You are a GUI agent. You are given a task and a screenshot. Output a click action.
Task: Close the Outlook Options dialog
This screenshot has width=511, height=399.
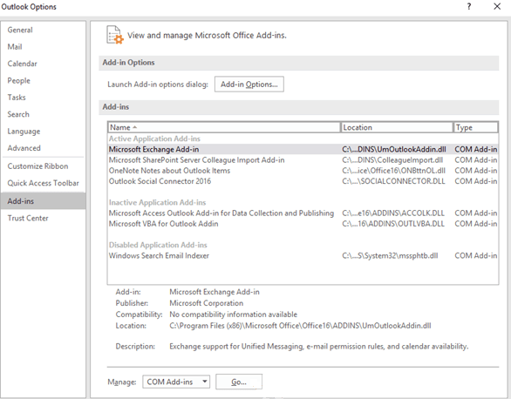497,6
